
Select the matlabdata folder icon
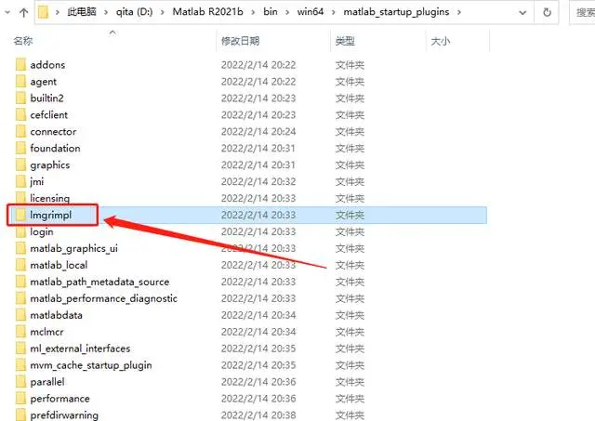tap(20, 315)
